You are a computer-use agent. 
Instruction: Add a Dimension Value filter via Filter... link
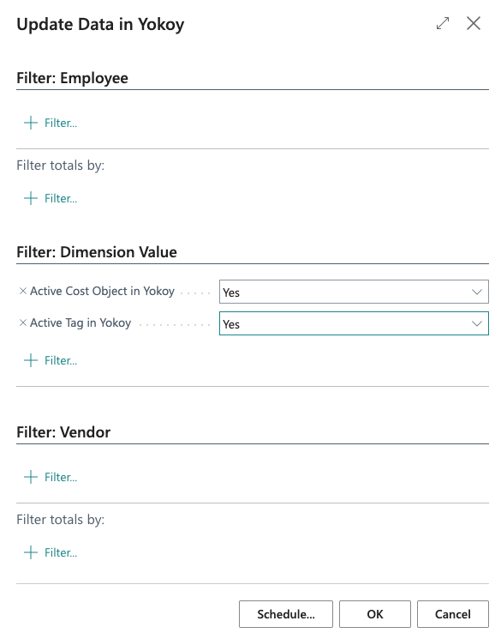pyautogui.click(x=61, y=360)
